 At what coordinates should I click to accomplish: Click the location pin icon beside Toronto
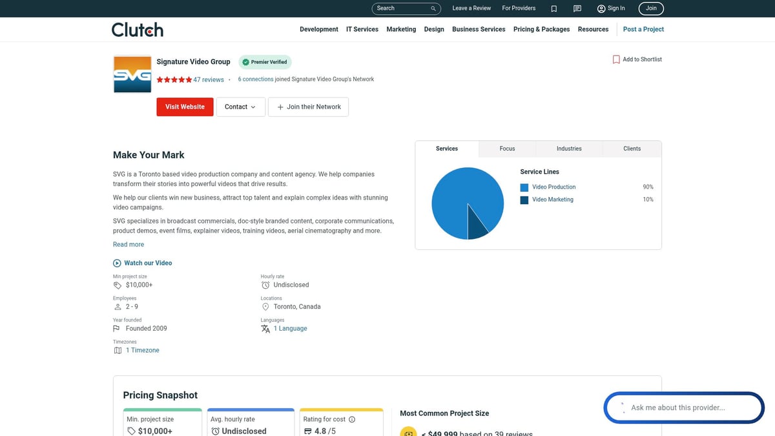[x=265, y=307]
